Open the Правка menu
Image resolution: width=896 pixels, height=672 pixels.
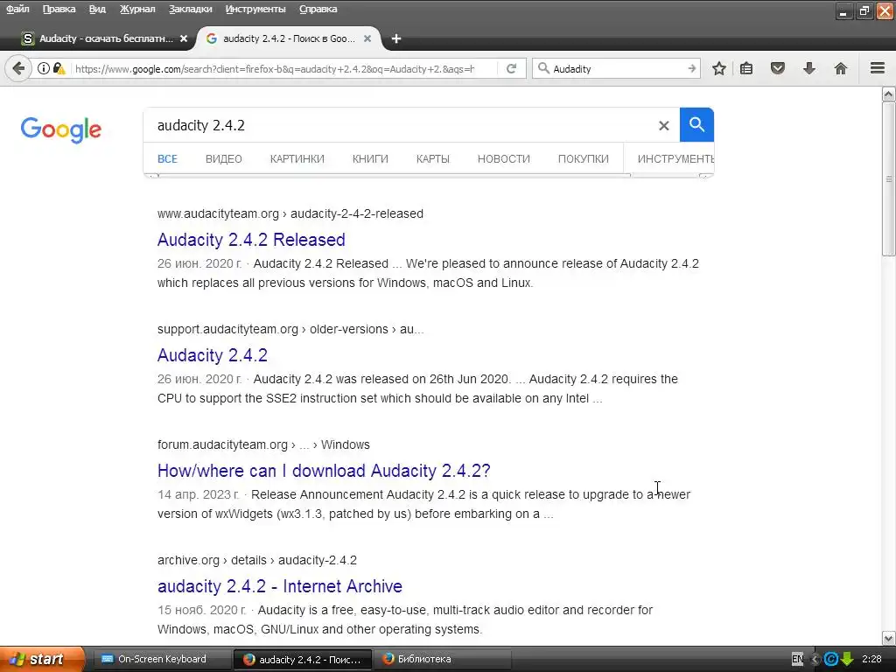59,9
